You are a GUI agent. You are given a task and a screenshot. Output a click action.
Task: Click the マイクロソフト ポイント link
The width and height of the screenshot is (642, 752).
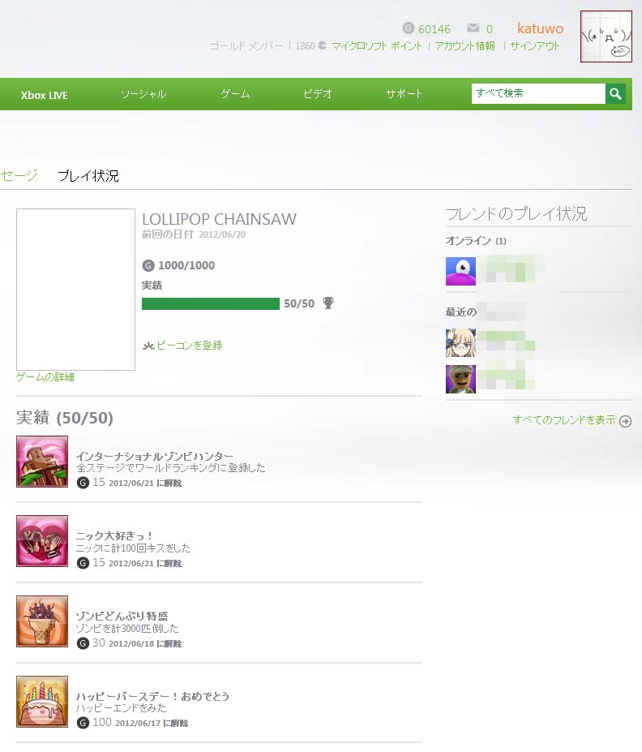pyautogui.click(x=377, y=46)
